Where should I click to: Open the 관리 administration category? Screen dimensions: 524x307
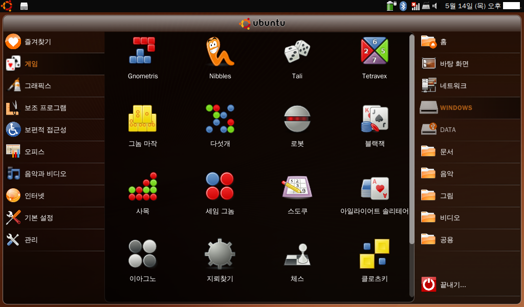click(54, 240)
